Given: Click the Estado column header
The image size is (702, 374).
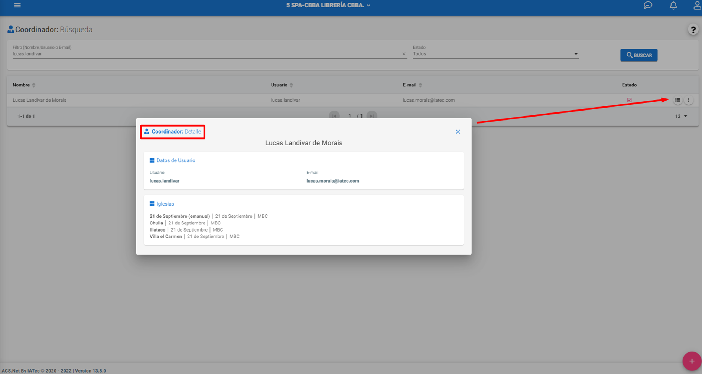Looking at the screenshot, I should (x=629, y=85).
